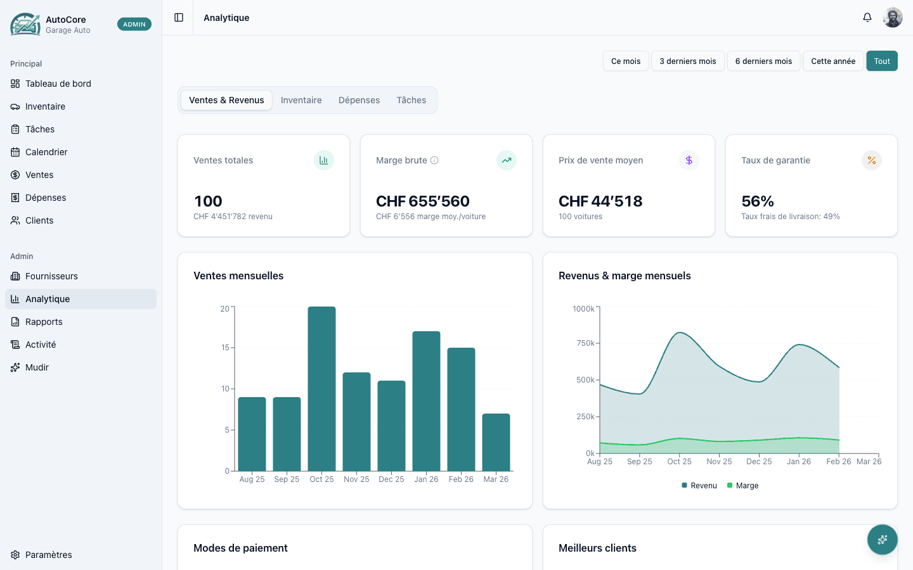
Task: Click the Prix de vente moyen dollar icon
Action: click(x=689, y=160)
